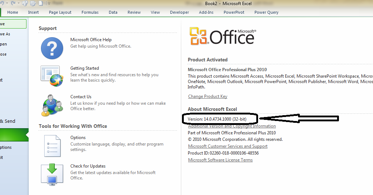Select the Data ribbon tab
Screen dimensions: 373x195
pos(113,12)
